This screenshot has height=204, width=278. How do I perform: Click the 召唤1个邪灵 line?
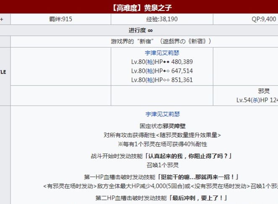(x=163, y=165)
